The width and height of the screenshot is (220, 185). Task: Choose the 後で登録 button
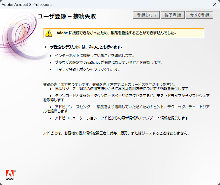(173, 15)
